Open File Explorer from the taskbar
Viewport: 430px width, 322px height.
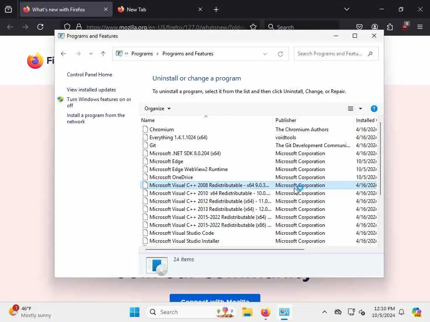pyautogui.click(x=247, y=312)
